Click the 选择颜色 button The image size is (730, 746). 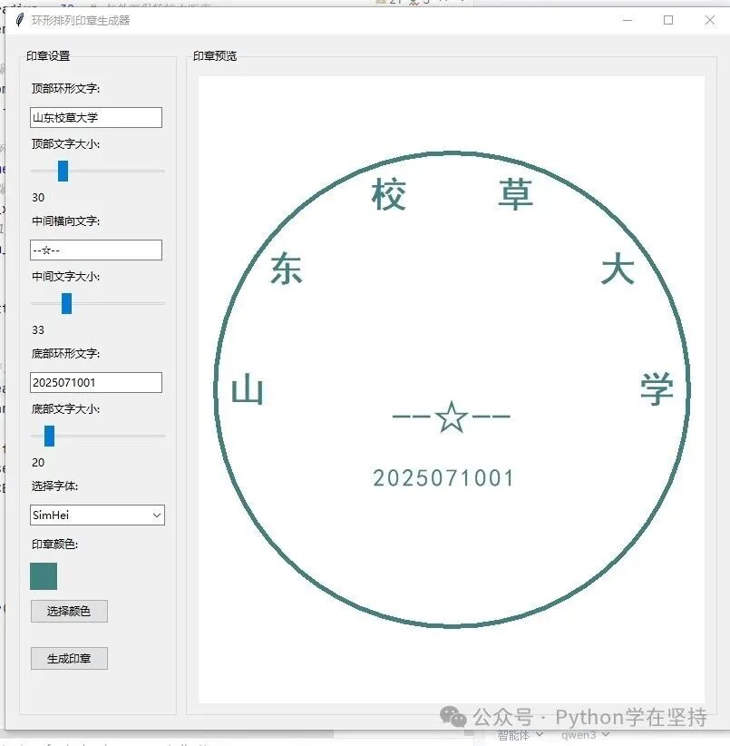(70, 612)
